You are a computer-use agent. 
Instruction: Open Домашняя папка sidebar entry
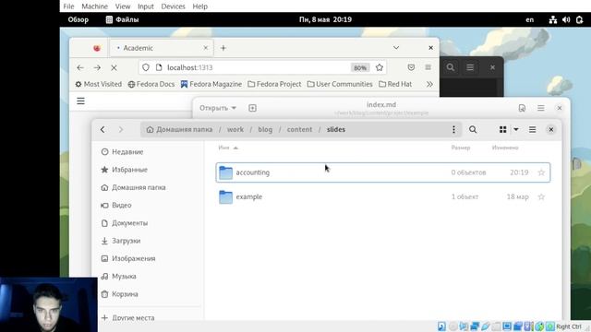[x=133, y=187]
